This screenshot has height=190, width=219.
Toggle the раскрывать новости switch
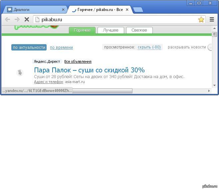(x=210, y=47)
